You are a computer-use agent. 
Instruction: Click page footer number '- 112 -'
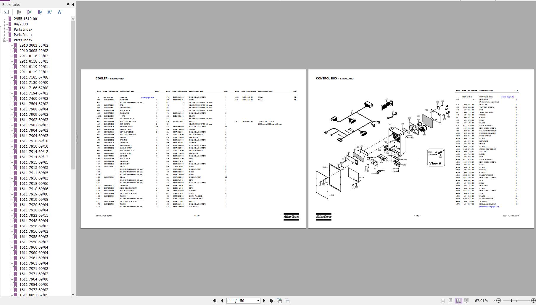417,216
